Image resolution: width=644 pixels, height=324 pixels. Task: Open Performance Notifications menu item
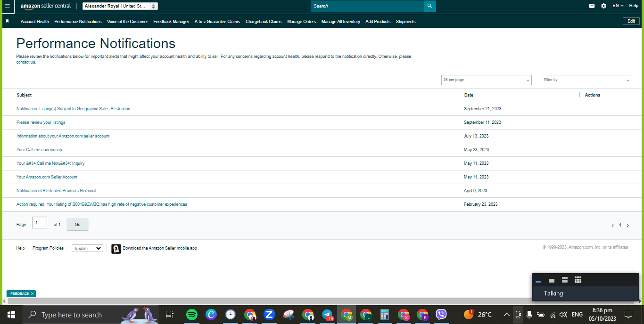click(x=78, y=22)
